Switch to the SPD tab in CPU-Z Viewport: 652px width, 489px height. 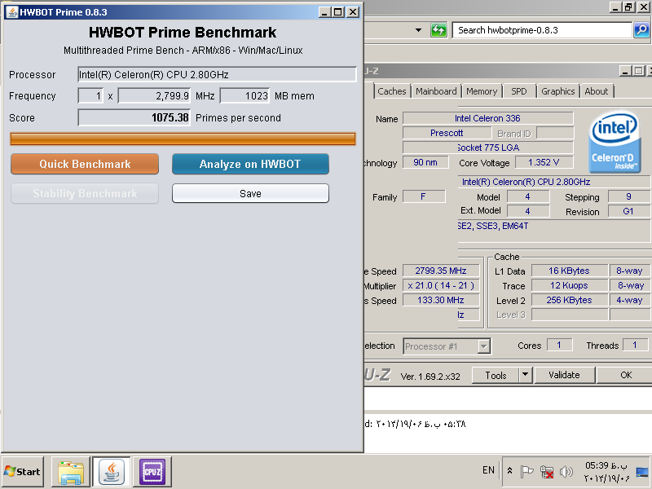519,91
